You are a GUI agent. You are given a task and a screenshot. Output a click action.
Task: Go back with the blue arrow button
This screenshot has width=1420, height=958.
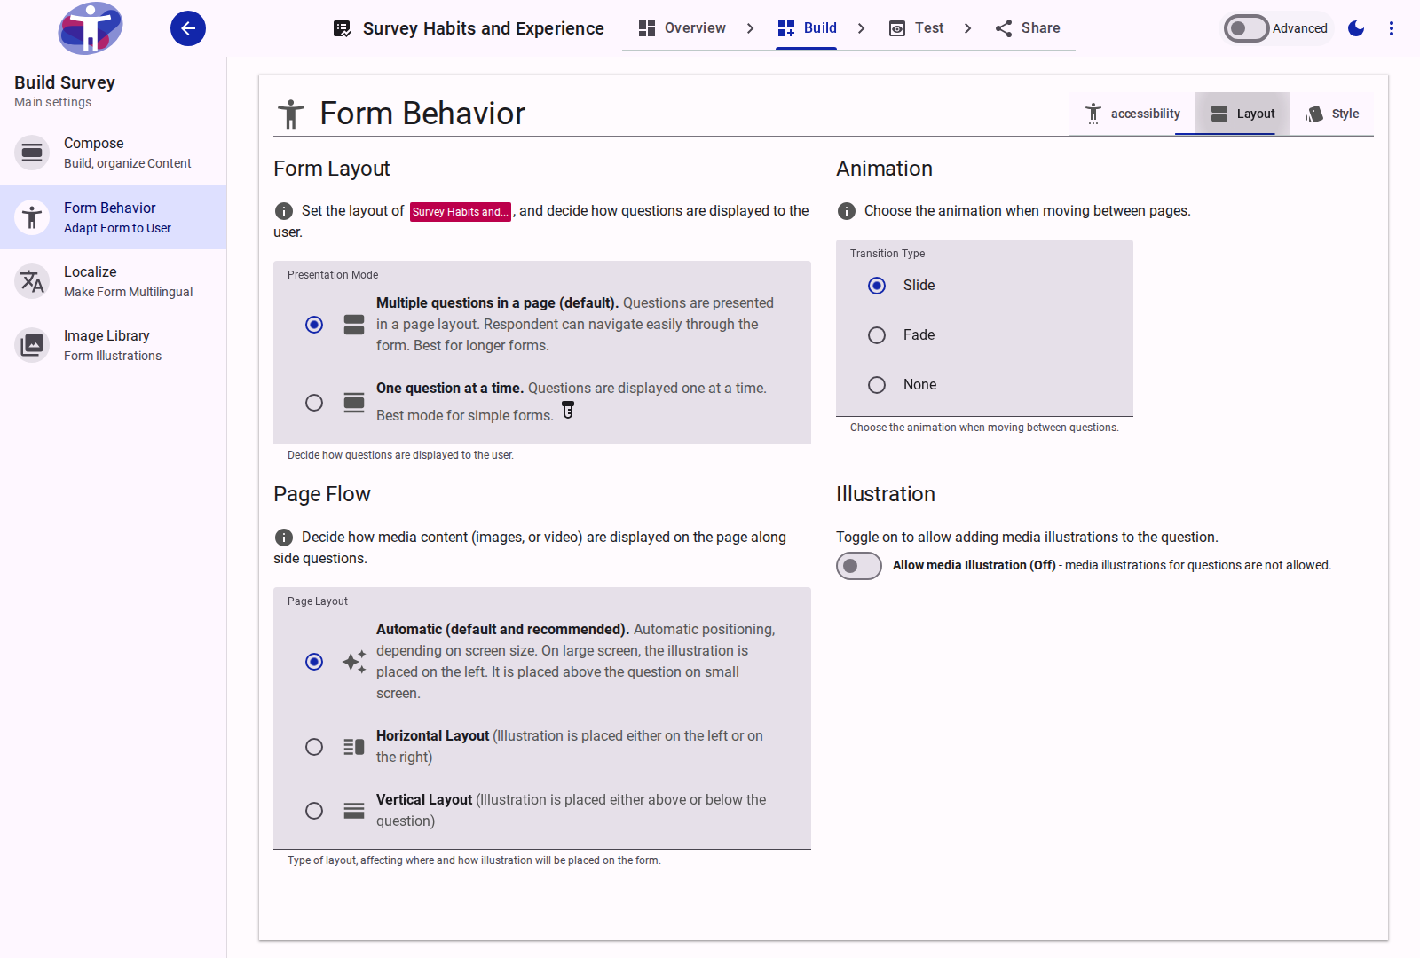point(188,28)
